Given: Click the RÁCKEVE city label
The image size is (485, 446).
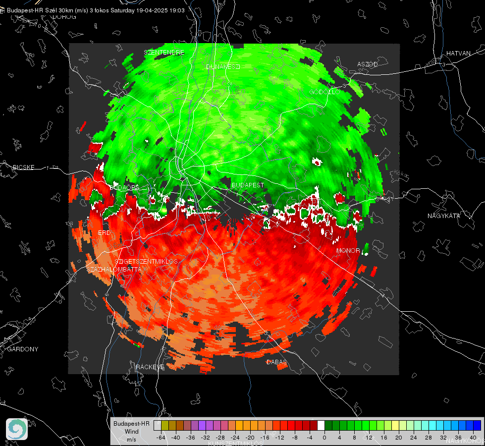Looking at the screenshot, I should point(150,367).
